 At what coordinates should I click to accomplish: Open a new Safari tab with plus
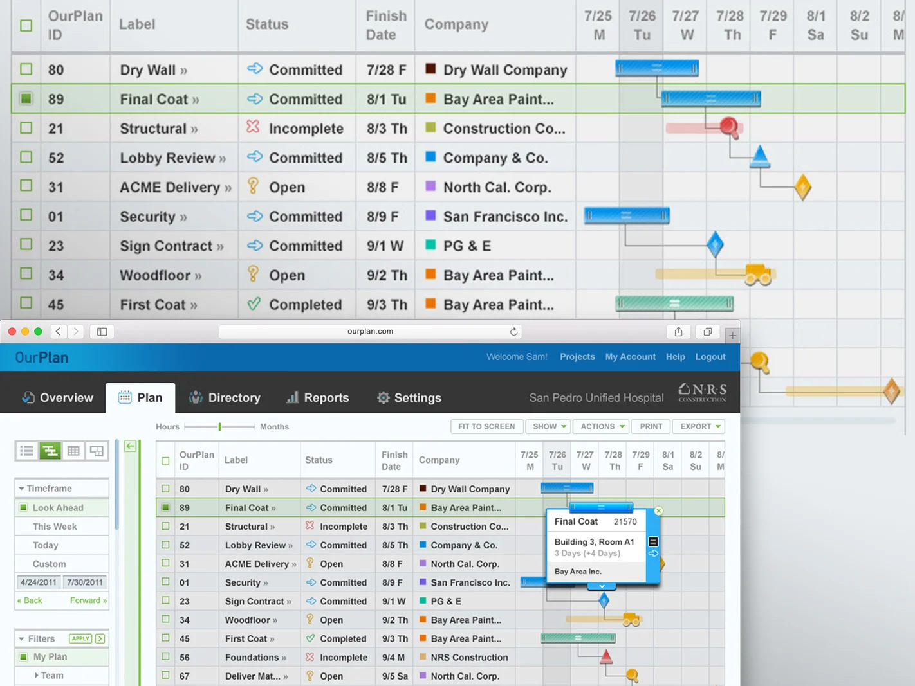732,335
